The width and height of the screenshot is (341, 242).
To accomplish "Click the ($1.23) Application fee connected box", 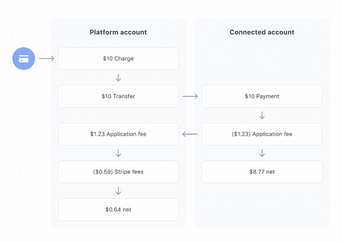I will pyautogui.click(x=262, y=134).
